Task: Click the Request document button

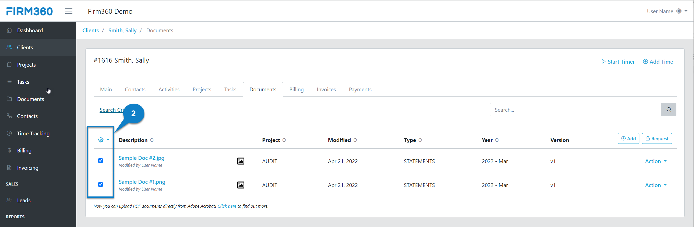Action: [x=657, y=138]
